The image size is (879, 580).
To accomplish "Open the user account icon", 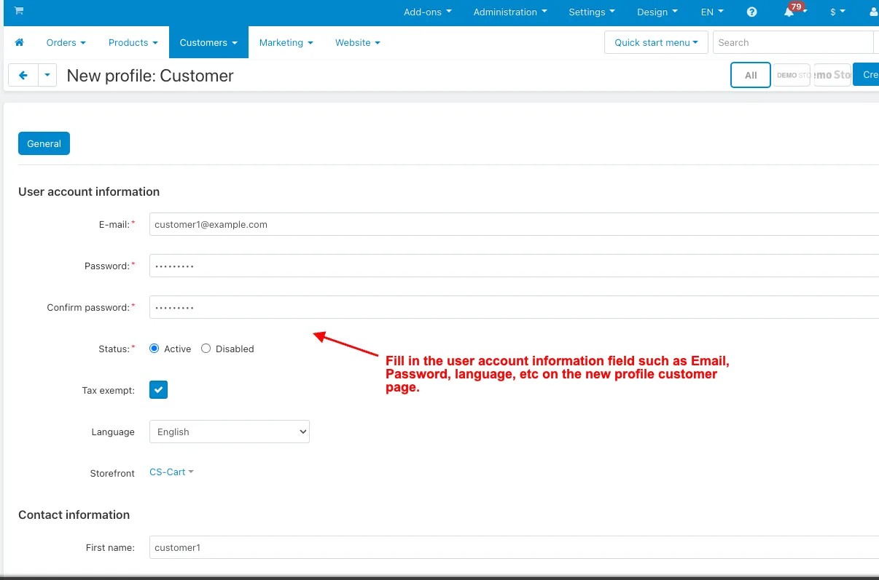I will (874, 12).
